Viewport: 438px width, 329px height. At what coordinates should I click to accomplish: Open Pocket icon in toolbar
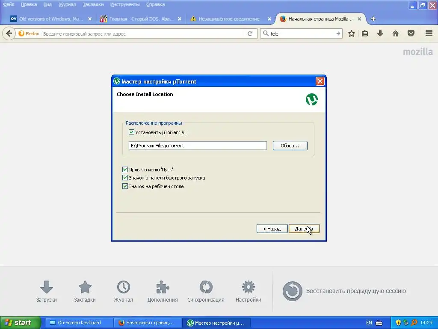coord(411,33)
